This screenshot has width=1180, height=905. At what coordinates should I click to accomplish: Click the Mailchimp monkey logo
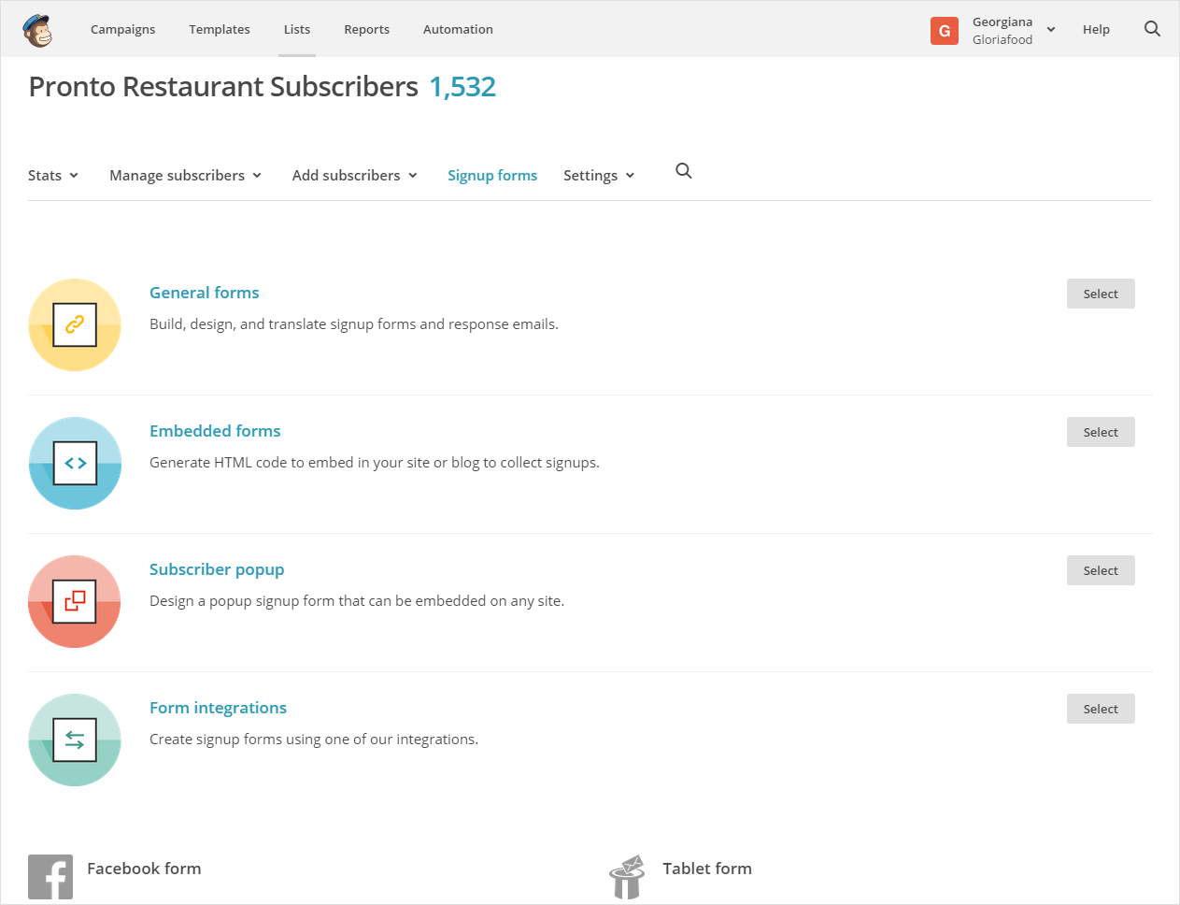click(x=37, y=30)
